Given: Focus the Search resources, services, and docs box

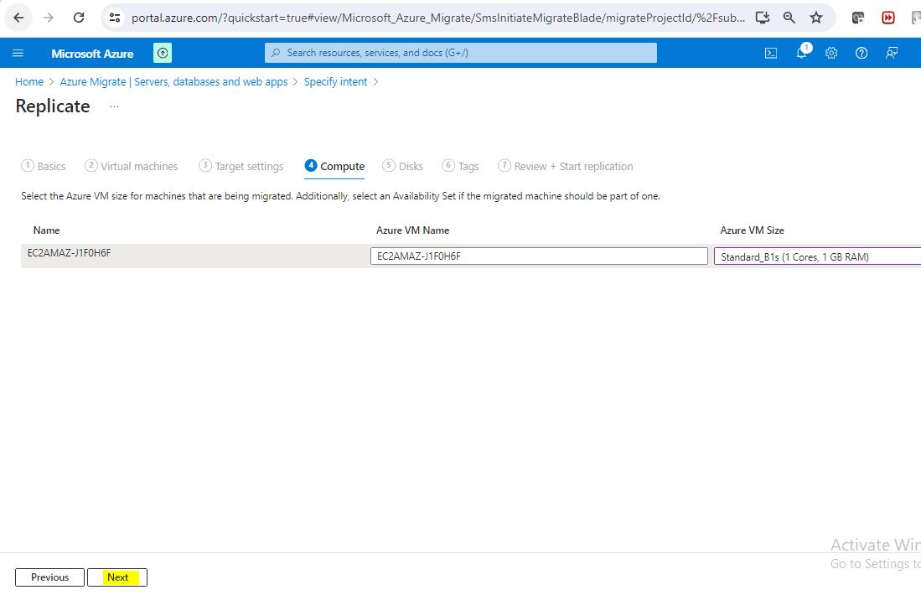Looking at the screenshot, I should tap(461, 53).
